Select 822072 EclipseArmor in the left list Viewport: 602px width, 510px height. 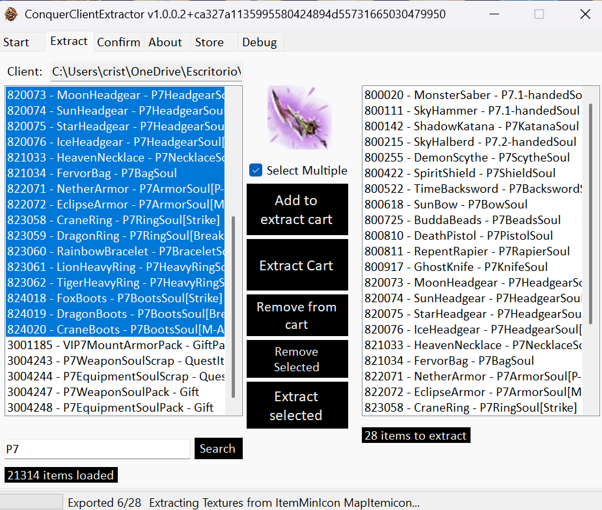pos(115,205)
